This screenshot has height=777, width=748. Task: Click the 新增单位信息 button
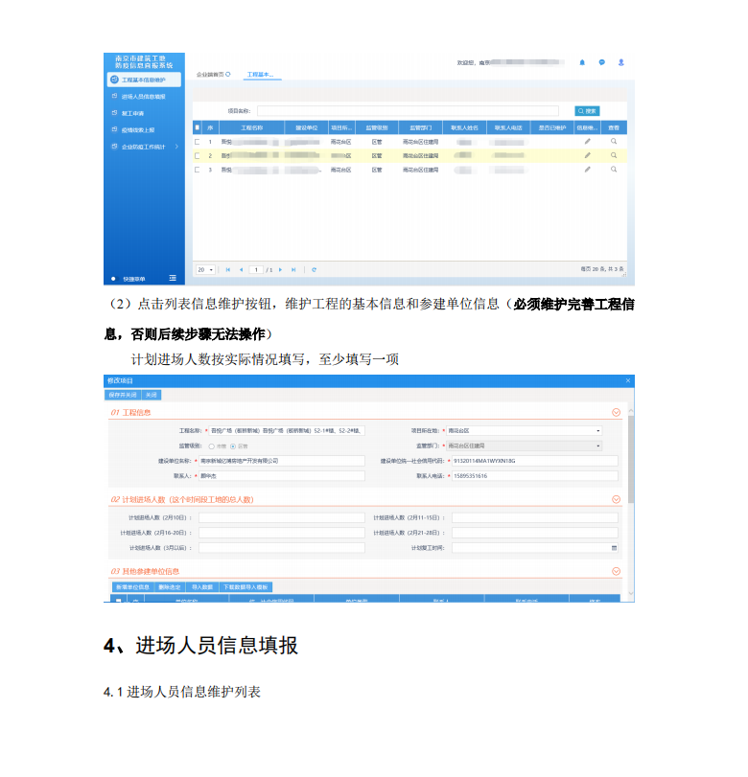pyautogui.click(x=133, y=587)
